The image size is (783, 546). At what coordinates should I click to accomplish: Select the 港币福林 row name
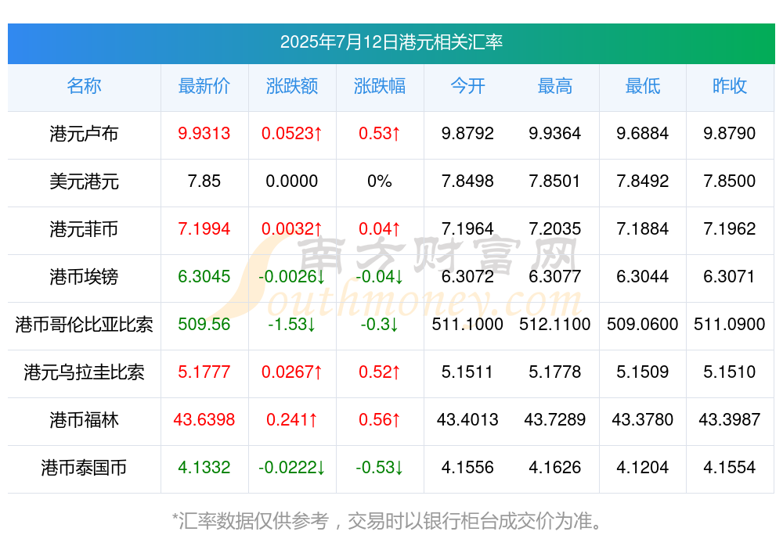[x=84, y=420]
